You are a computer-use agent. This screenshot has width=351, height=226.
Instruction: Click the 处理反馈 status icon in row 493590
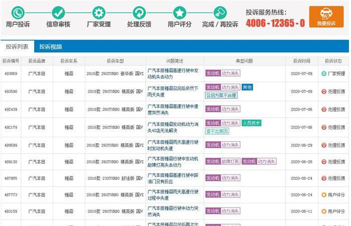point(324,91)
